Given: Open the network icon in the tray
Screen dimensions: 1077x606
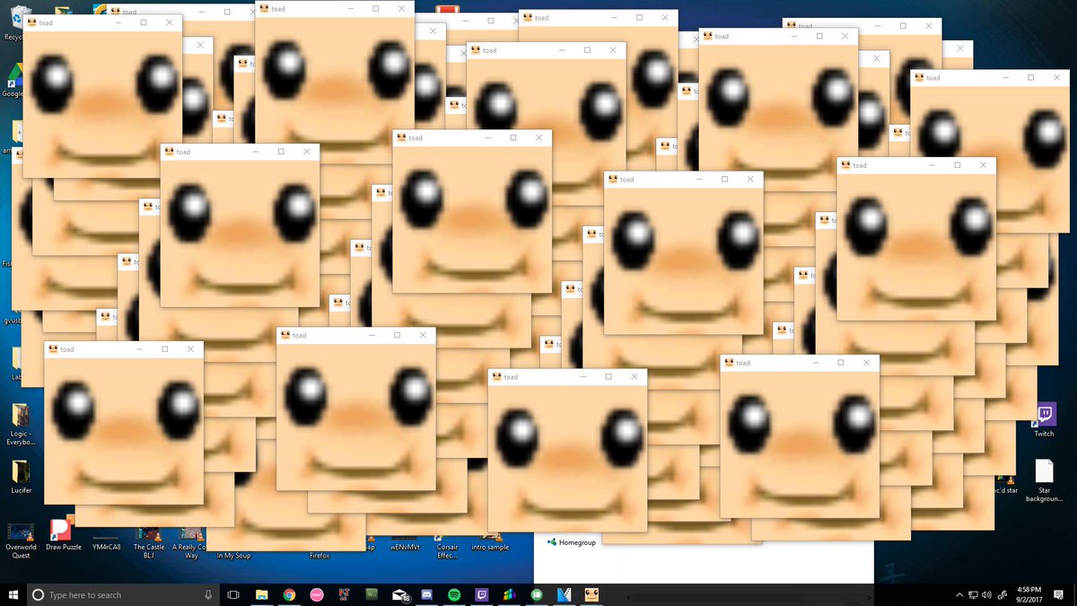Looking at the screenshot, I should (973, 594).
